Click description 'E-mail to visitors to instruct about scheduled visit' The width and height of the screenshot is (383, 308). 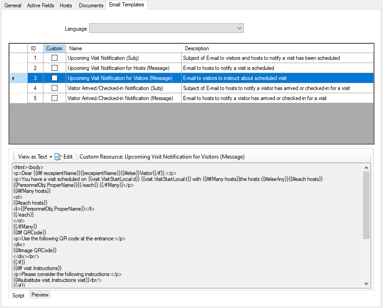click(278, 78)
